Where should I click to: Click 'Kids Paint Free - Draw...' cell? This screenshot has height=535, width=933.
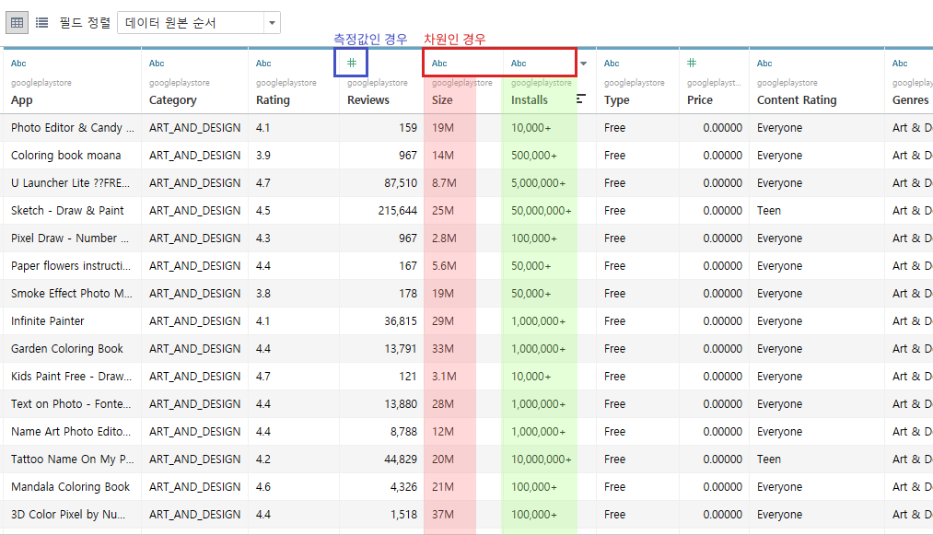pyautogui.click(x=73, y=376)
